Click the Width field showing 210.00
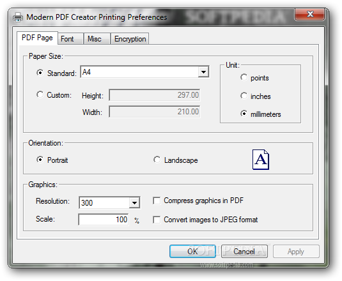 click(155, 112)
